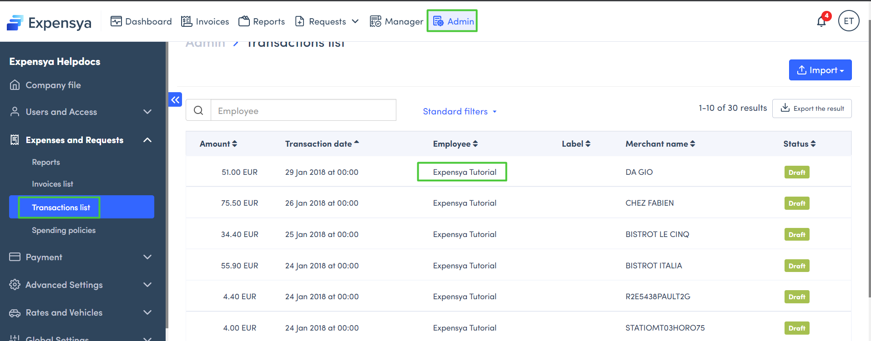Viewport: 871px width, 341px height.
Task: Open Company file from sidebar
Action: [53, 85]
